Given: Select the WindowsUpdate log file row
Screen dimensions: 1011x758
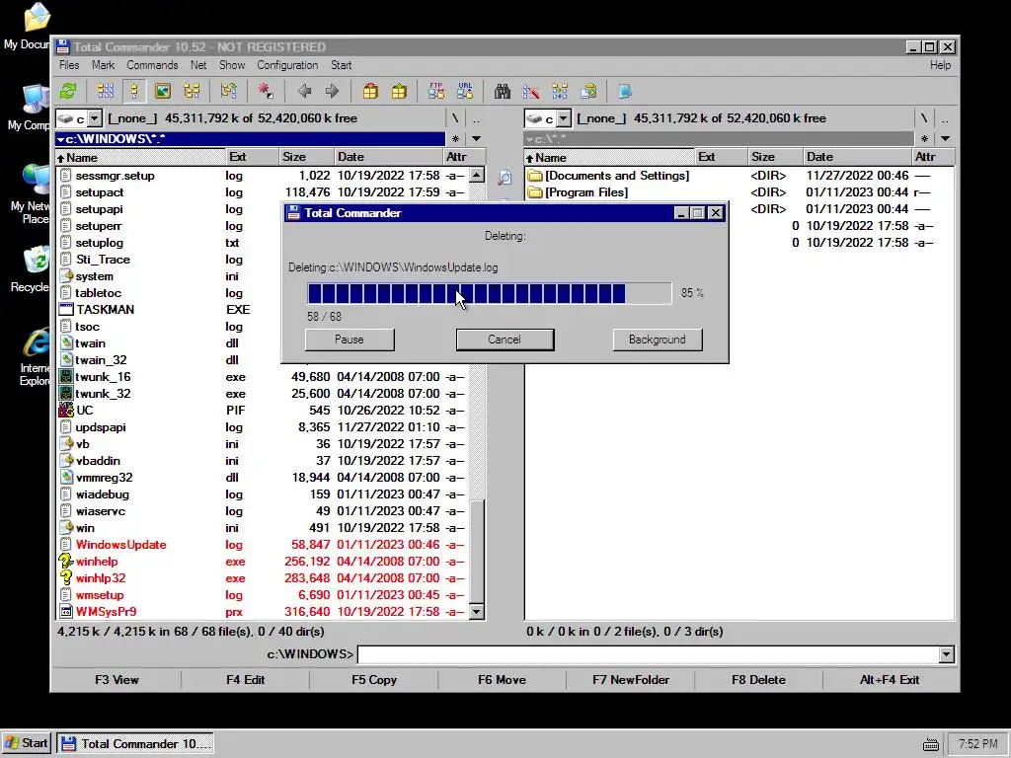Looking at the screenshot, I should coord(263,545).
